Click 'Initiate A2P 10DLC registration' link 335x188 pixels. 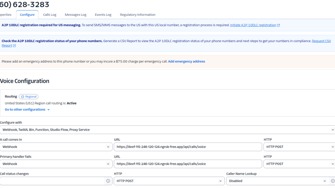[253, 25]
